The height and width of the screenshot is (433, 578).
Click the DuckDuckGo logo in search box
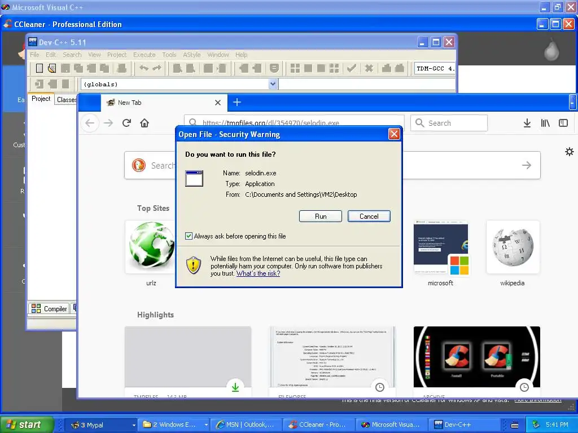coord(139,165)
